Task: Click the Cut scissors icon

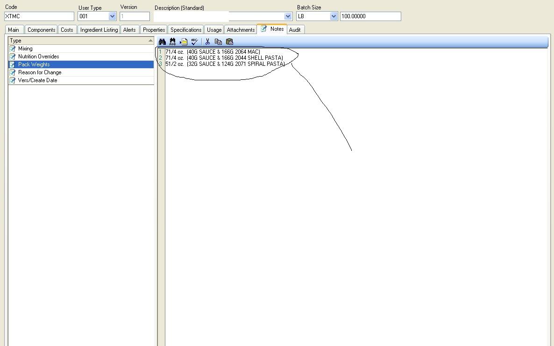Action: (x=207, y=42)
